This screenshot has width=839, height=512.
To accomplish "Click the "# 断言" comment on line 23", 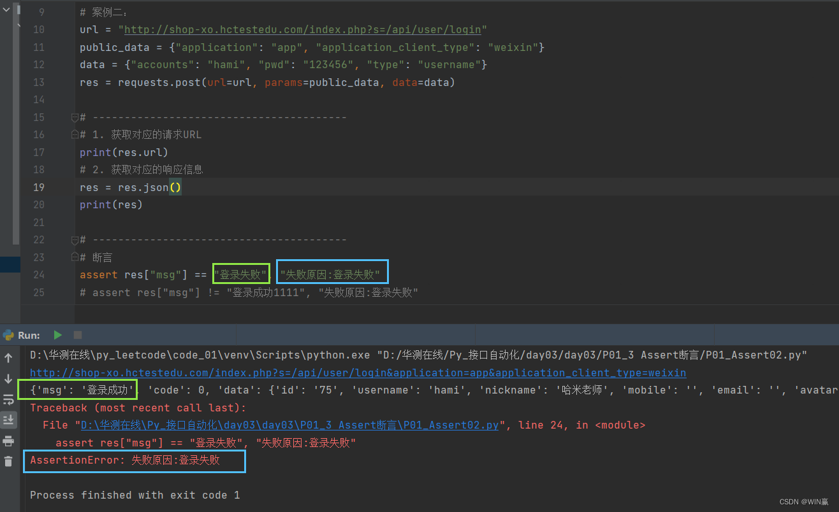I will [96, 257].
